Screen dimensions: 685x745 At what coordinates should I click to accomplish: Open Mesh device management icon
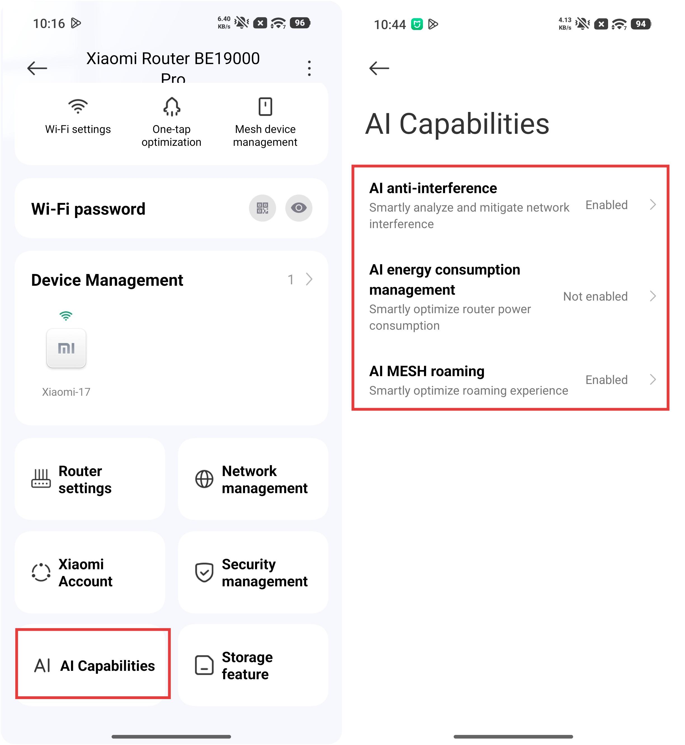(265, 107)
